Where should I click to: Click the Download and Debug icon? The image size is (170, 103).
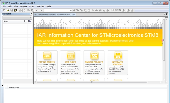[128, 10]
